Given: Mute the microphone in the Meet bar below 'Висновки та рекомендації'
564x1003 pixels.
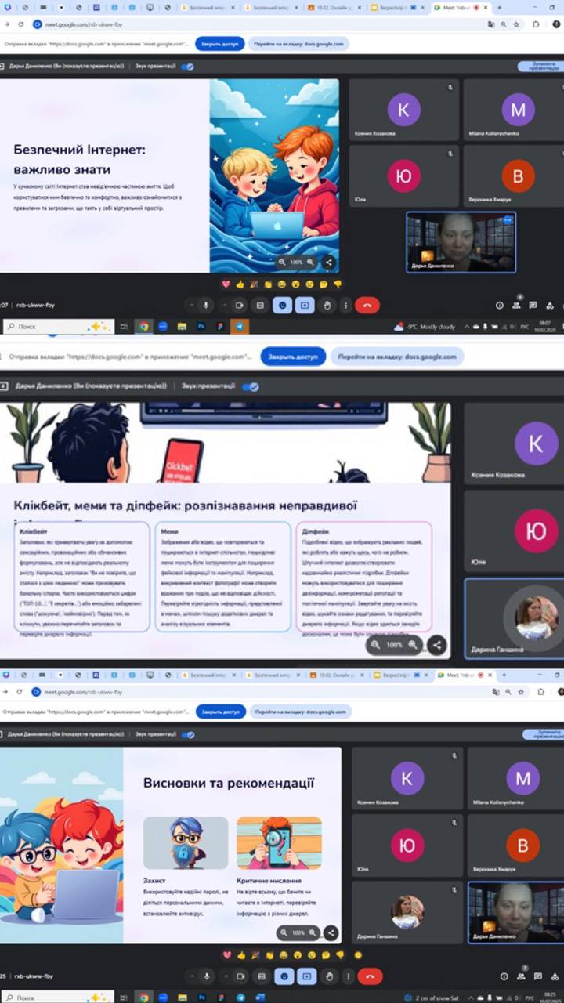Looking at the screenshot, I should pyautogui.click(x=207, y=976).
